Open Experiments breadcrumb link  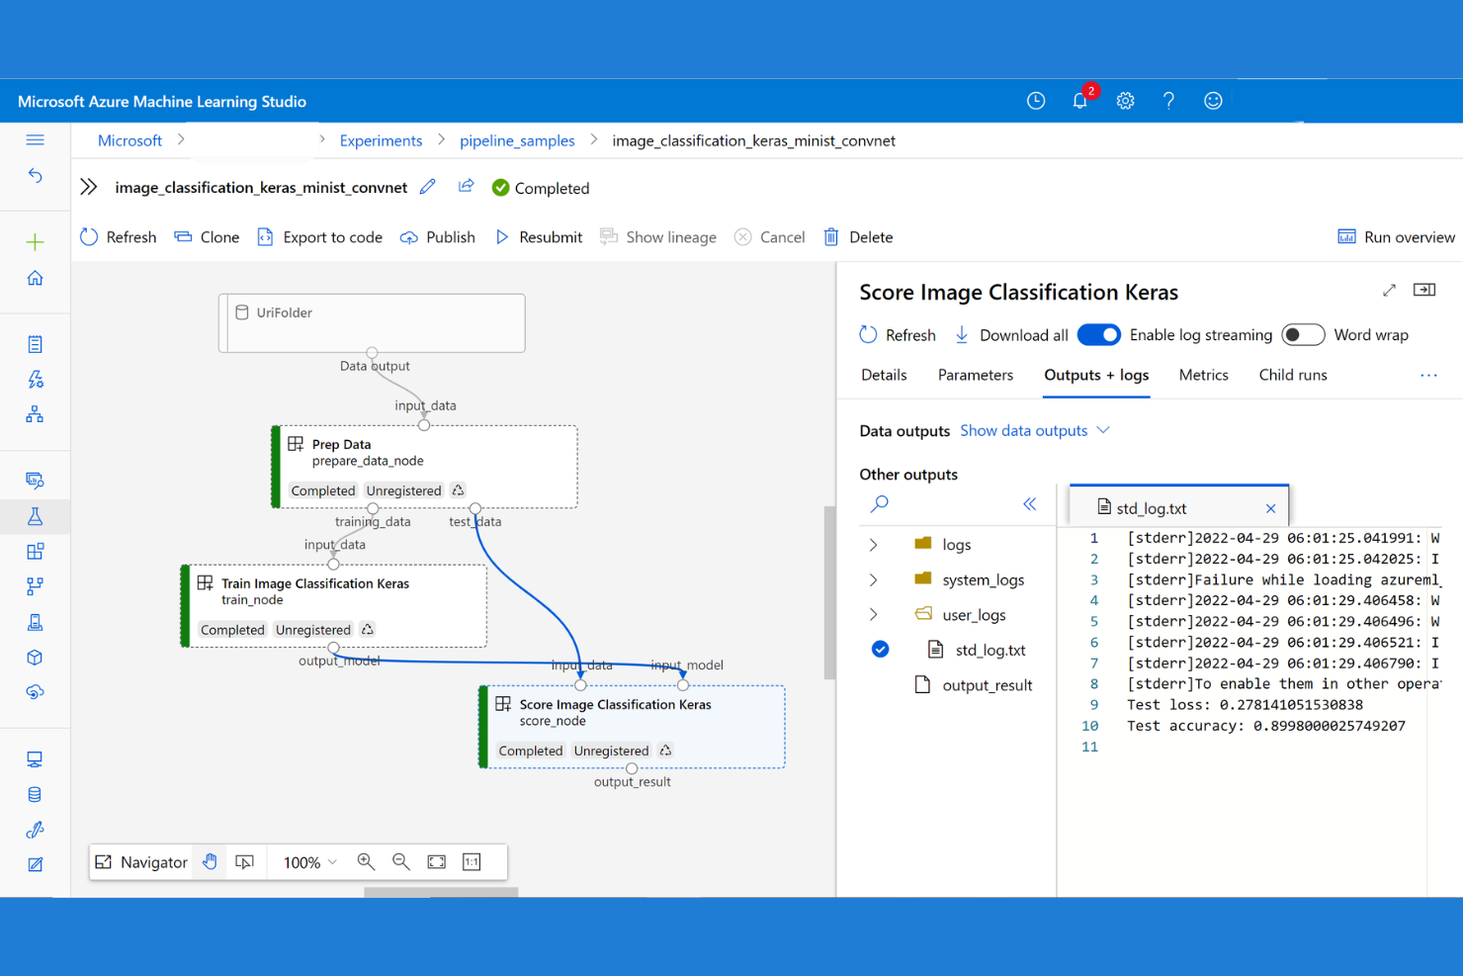coord(381,140)
